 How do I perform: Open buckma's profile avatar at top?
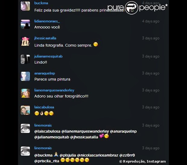click(x=25, y=6)
